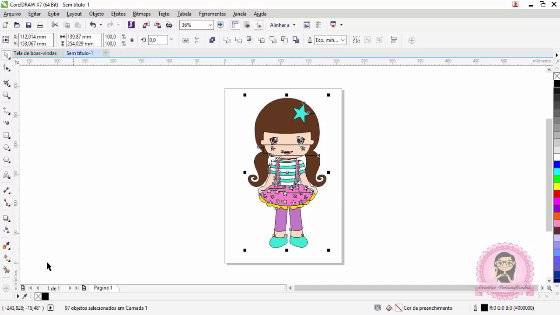Image resolution: width=560 pixels, height=315 pixels.
Task: Pick the black color swatch in palette
Action: [557, 84]
